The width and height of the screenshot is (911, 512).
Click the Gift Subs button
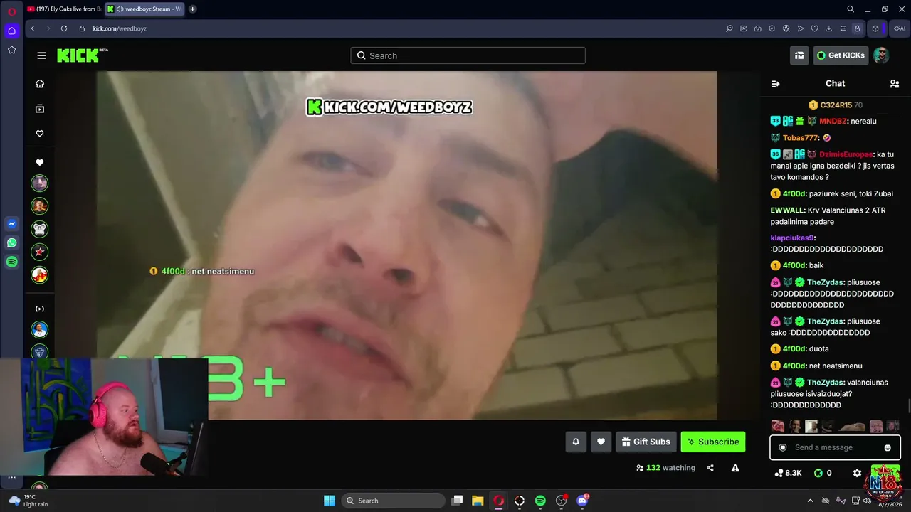click(646, 442)
